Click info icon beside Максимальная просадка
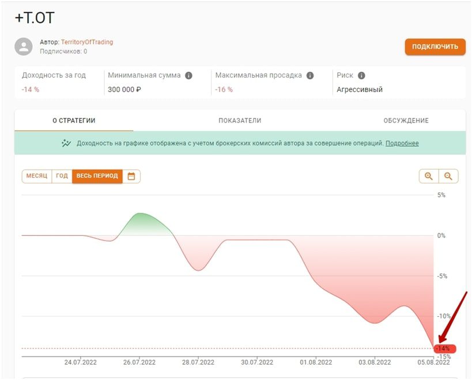The width and height of the screenshot is (472, 380). pyautogui.click(x=310, y=75)
